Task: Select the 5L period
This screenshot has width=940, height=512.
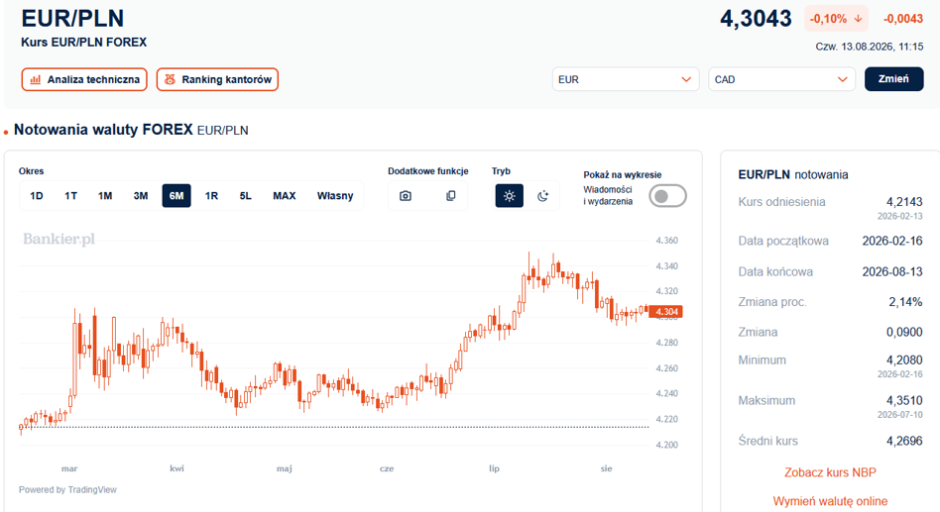Action: (x=245, y=196)
